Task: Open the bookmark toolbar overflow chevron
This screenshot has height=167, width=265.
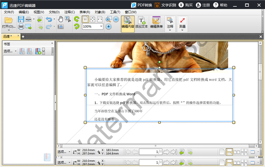Action: point(43,51)
